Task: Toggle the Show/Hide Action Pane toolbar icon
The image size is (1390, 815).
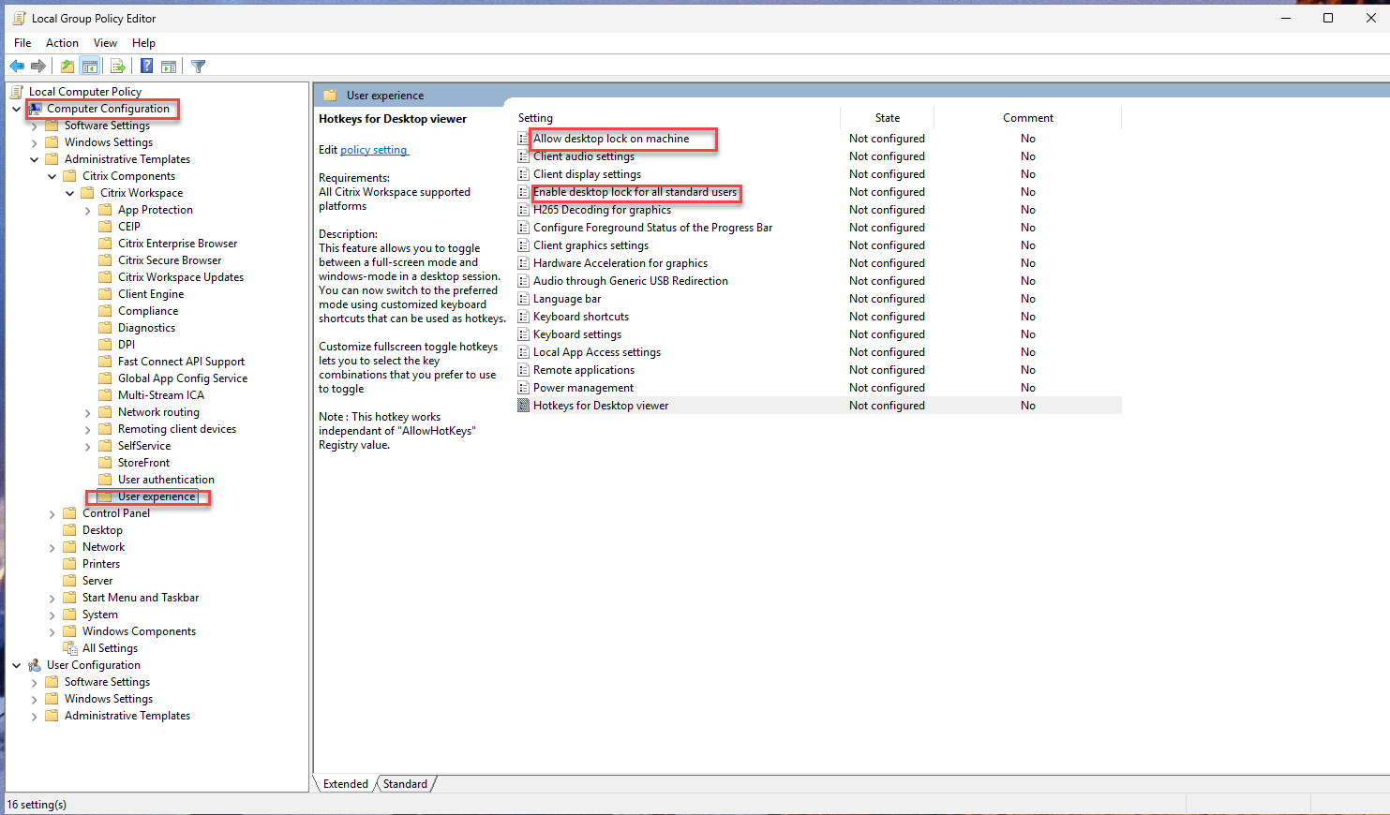Action: (169, 67)
